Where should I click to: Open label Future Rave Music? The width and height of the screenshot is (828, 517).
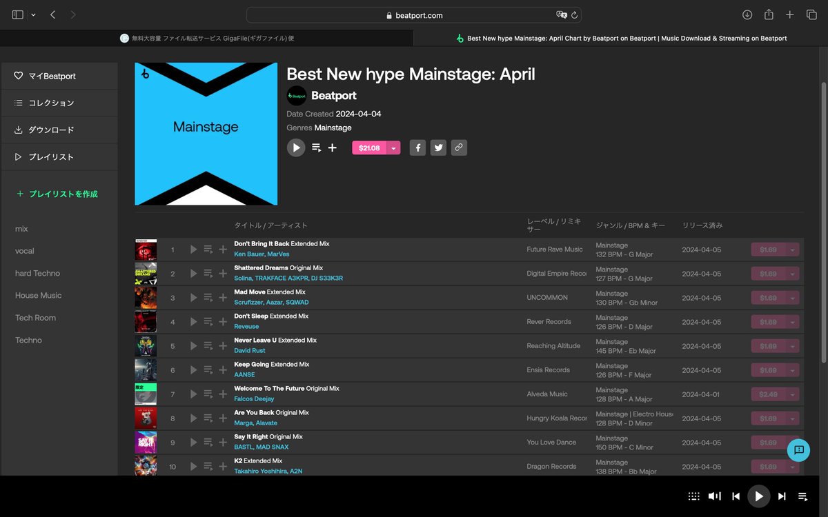(555, 250)
